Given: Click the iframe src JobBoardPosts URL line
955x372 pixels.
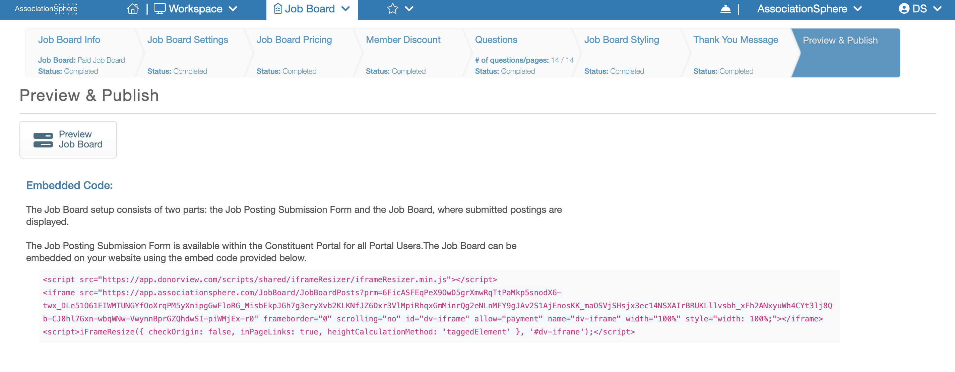Looking at the screenshot, I should pos(302,293).
